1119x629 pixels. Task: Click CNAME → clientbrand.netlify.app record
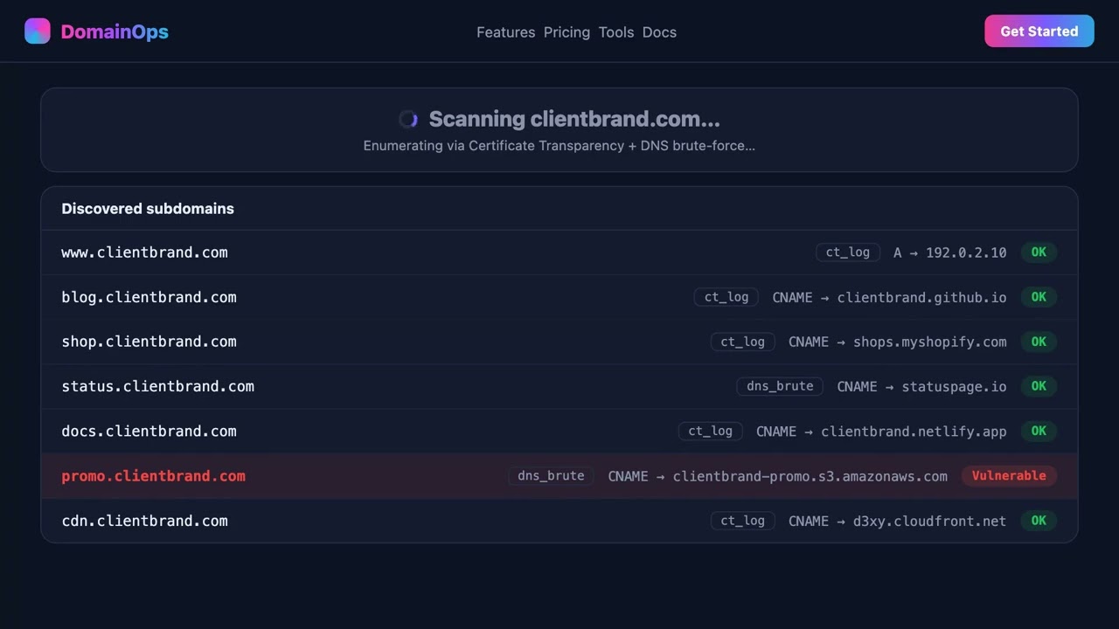click(881, 431)
